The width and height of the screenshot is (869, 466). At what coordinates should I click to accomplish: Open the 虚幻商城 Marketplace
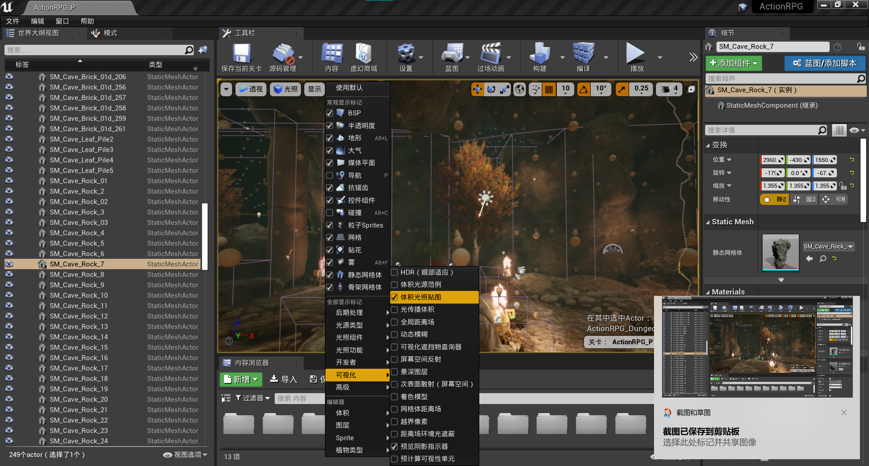point(363,54)
